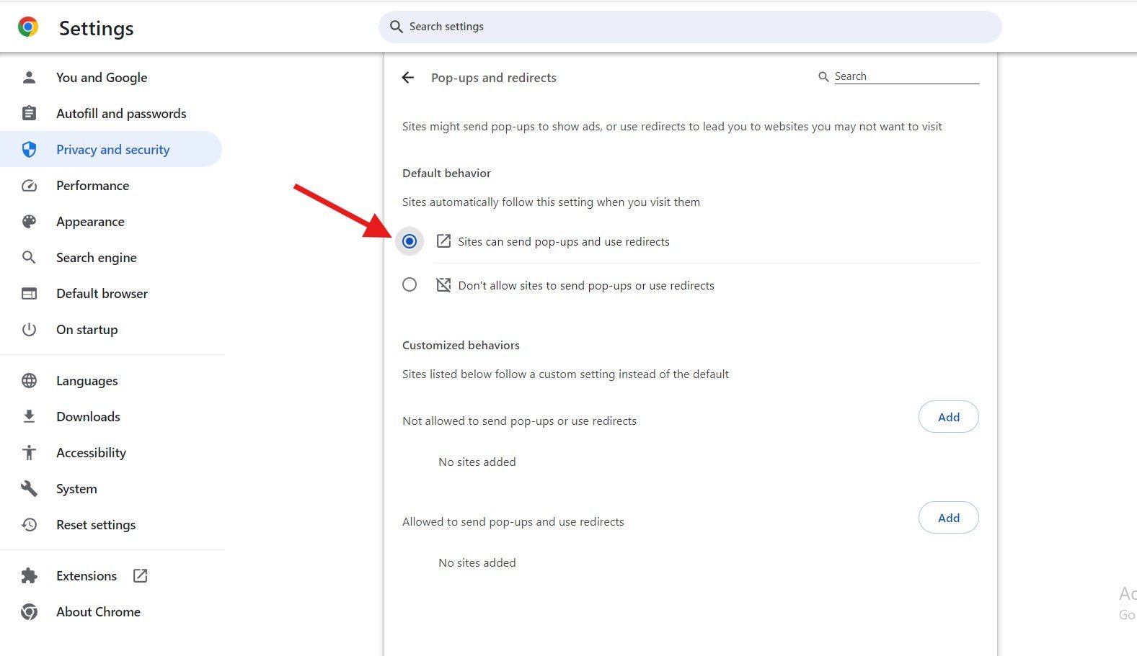Click the Default behavior heading
The width and height of the screenshot is (1137, 656).
click(x=446, y=173)
